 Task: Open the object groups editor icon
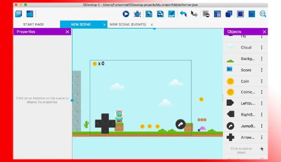pyautogui.click(x=160, y=14)
